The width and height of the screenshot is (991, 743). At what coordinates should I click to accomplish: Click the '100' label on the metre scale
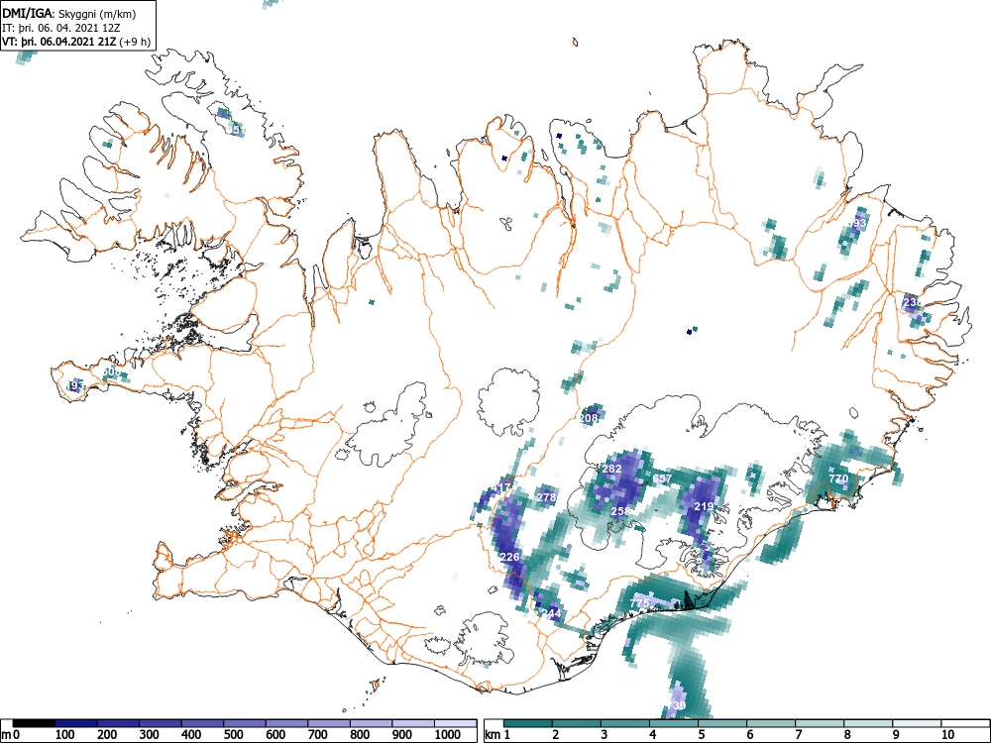pos(65,735)
